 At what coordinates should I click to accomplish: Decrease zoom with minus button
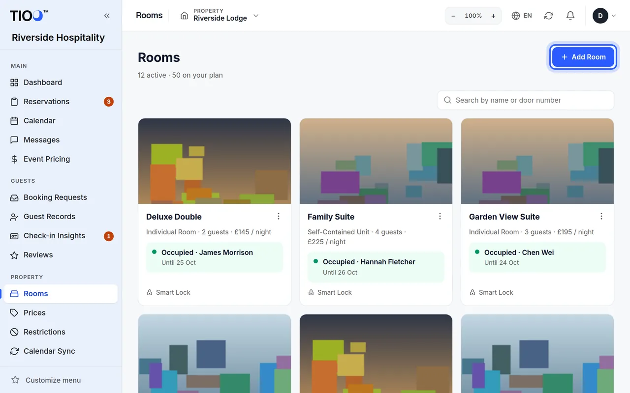pyautogui.click(x=453, y=16)
